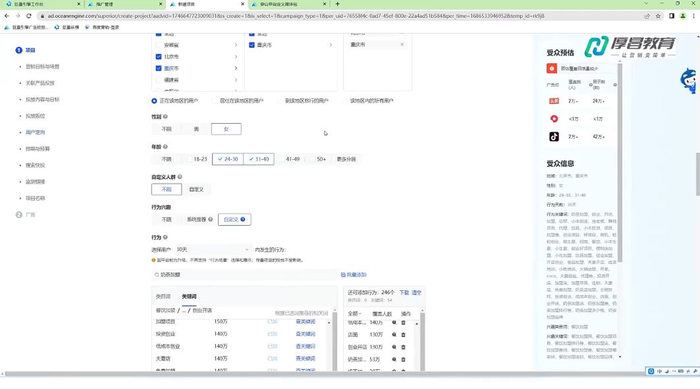Click the Douyin placement icon
Image resolution: width=700 pixels, height=389 pixels.
(x=554, y=136)
